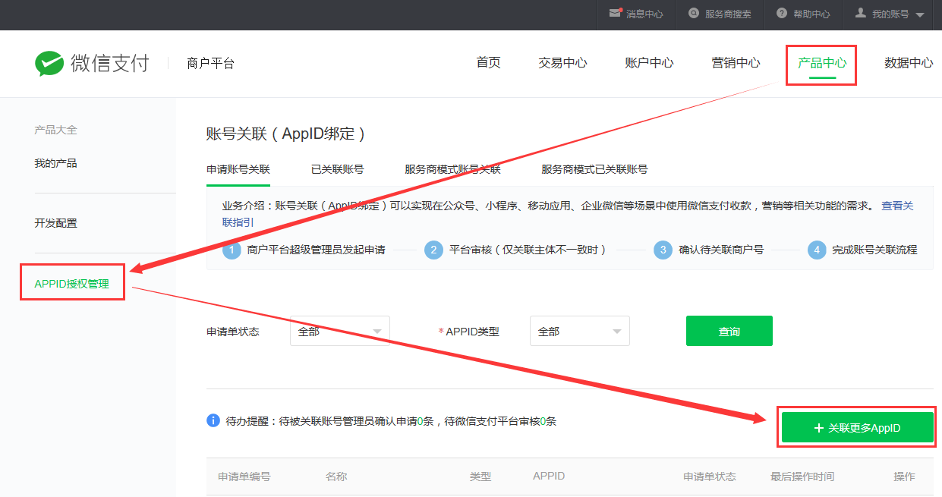942x497 pixels.
Task: Click 名称 column header
Action: point(336,477)
